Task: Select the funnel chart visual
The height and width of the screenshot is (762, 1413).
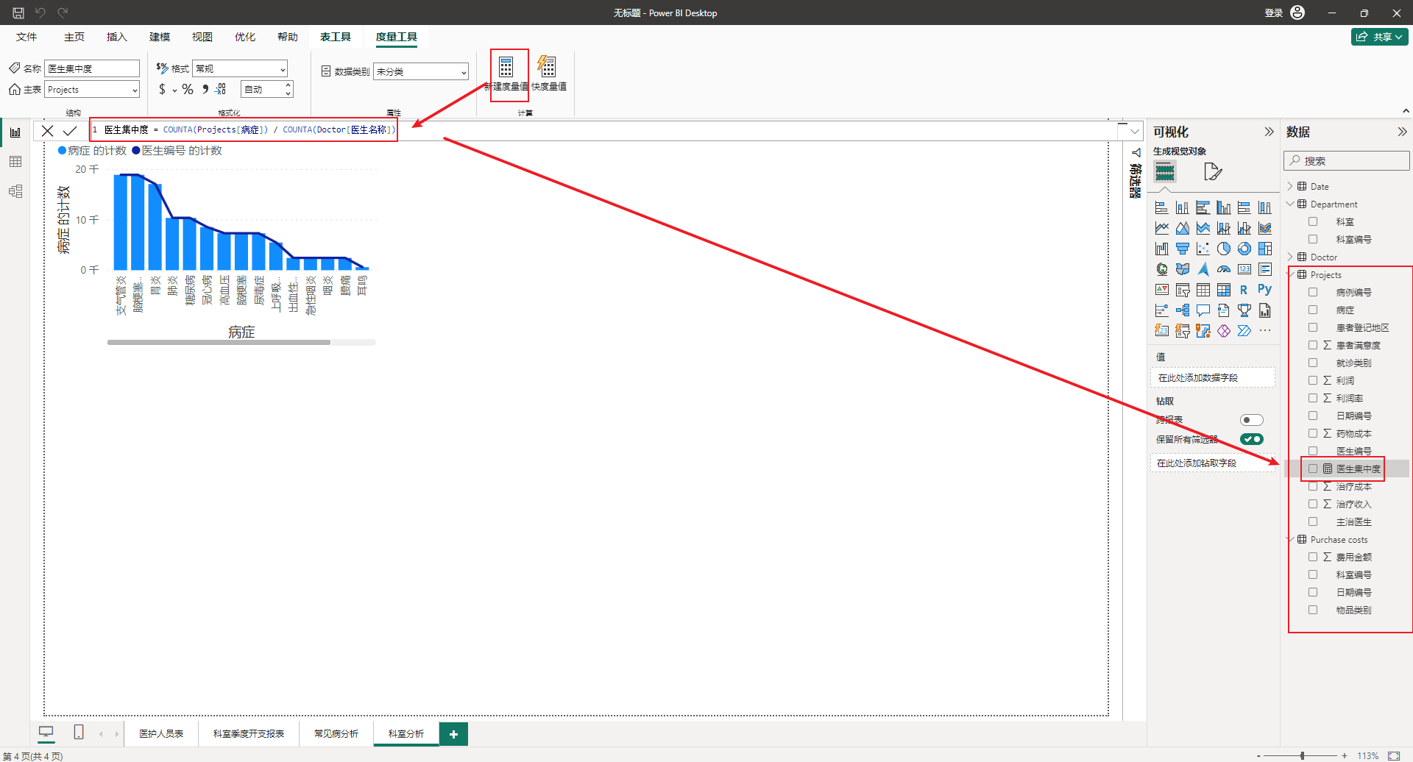Action: tap(1183, 249)
